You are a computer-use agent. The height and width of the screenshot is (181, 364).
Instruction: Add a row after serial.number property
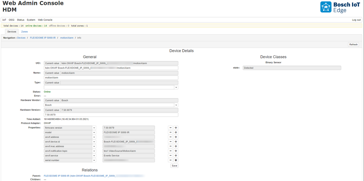click(176, 160)
